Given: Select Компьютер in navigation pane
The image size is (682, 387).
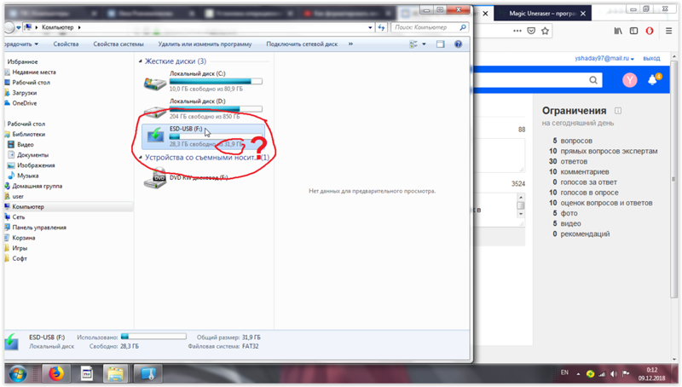Looking at the screenshot, I should 28,207.
